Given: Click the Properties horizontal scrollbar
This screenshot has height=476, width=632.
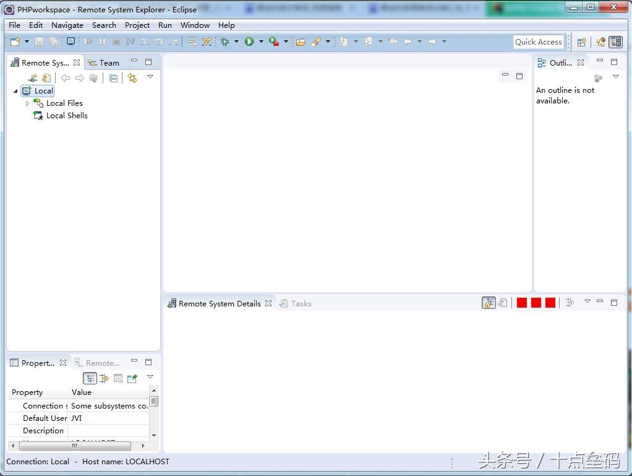Looking at the screenshot, I should click(x=75, y=445).
